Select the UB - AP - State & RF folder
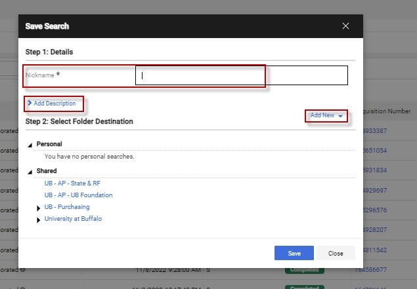Viewport: 417px width, 289px height. (x=72, y=183)
